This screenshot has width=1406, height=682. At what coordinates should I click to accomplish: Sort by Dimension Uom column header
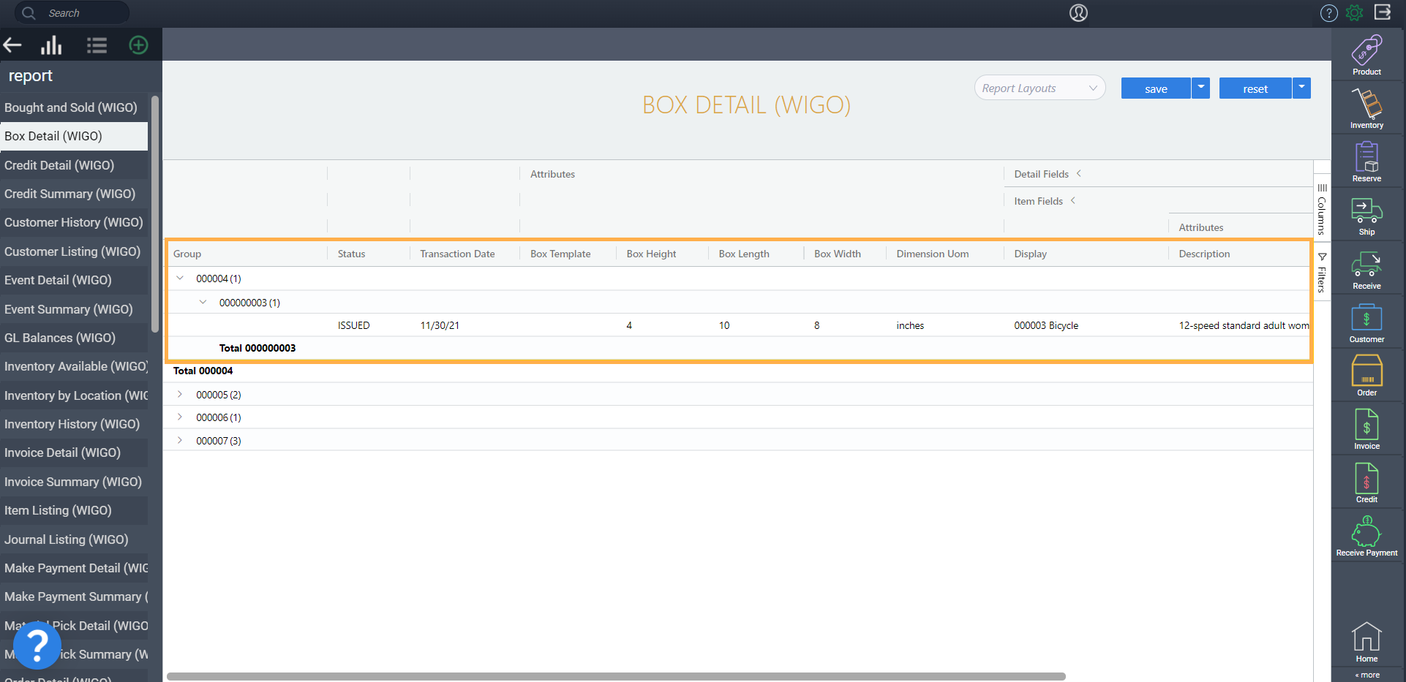(933, 254)
